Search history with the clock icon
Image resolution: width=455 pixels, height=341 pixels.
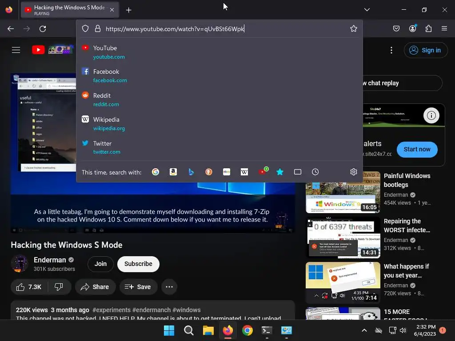point(315,172)
